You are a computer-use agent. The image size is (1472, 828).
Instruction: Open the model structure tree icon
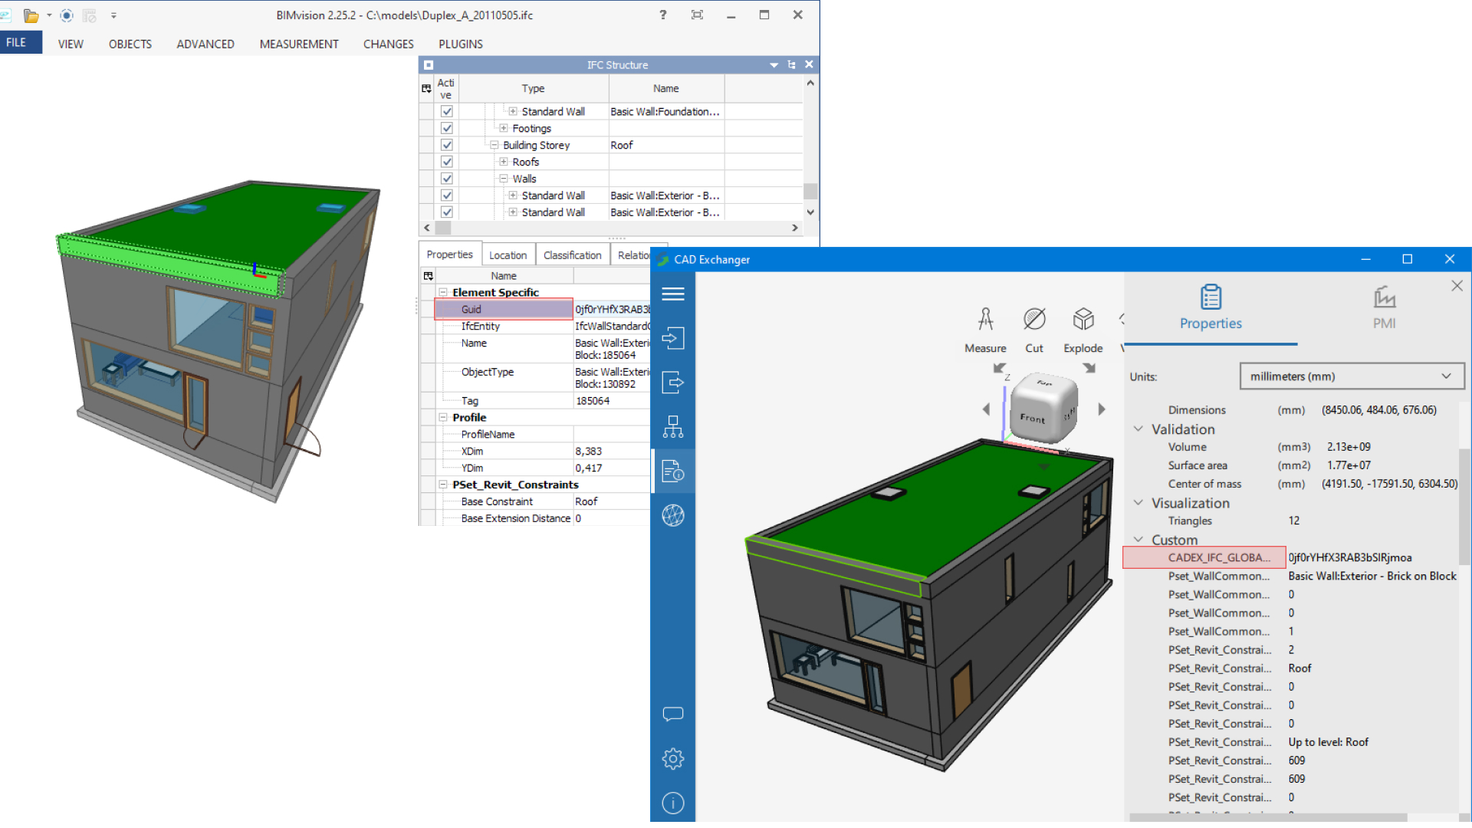(673, 426)
